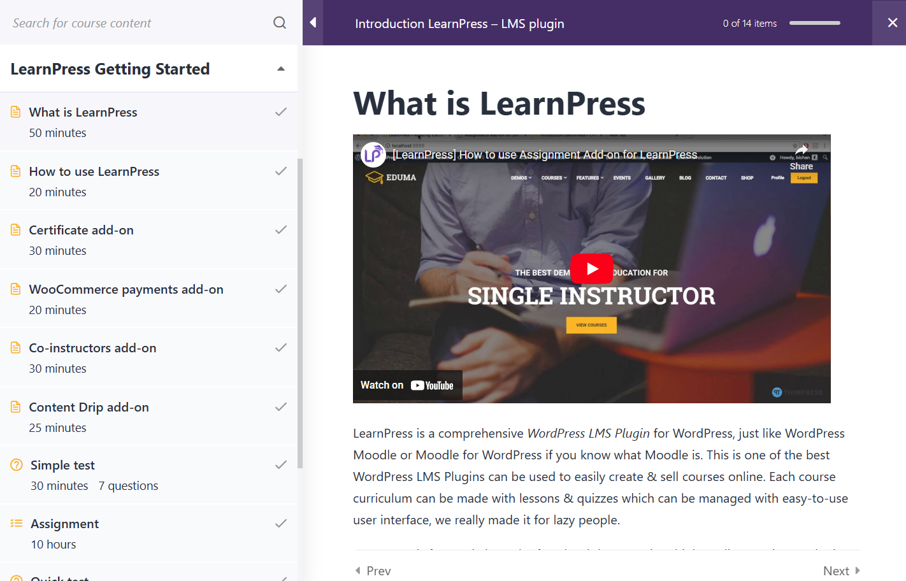Click the search magnifier icon
906x581 pixels.
(280, 23)
